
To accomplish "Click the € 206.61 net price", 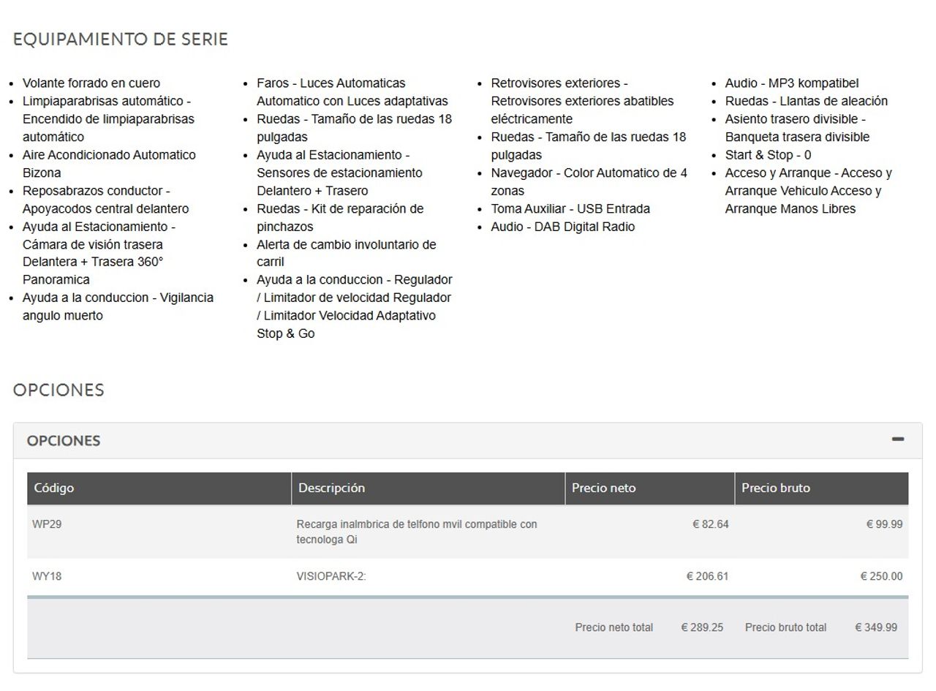I will [x=707, y=576].
